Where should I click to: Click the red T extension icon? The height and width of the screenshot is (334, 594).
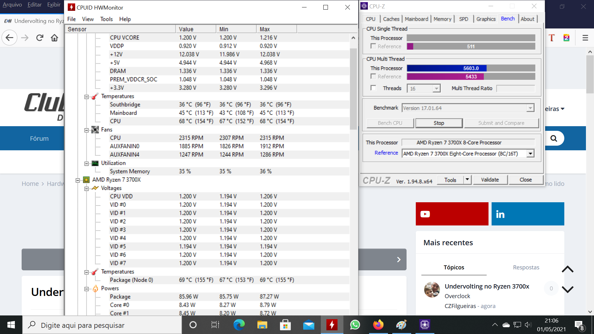552,38
